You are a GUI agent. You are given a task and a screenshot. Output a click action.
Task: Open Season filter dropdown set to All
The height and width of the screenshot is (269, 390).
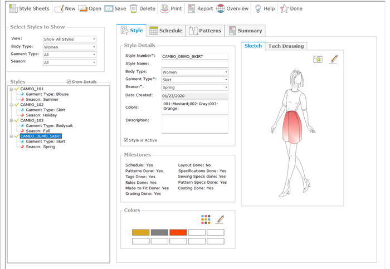click(x=70, y=62)
